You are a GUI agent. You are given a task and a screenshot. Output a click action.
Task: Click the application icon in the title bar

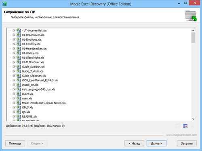point(4,4)
